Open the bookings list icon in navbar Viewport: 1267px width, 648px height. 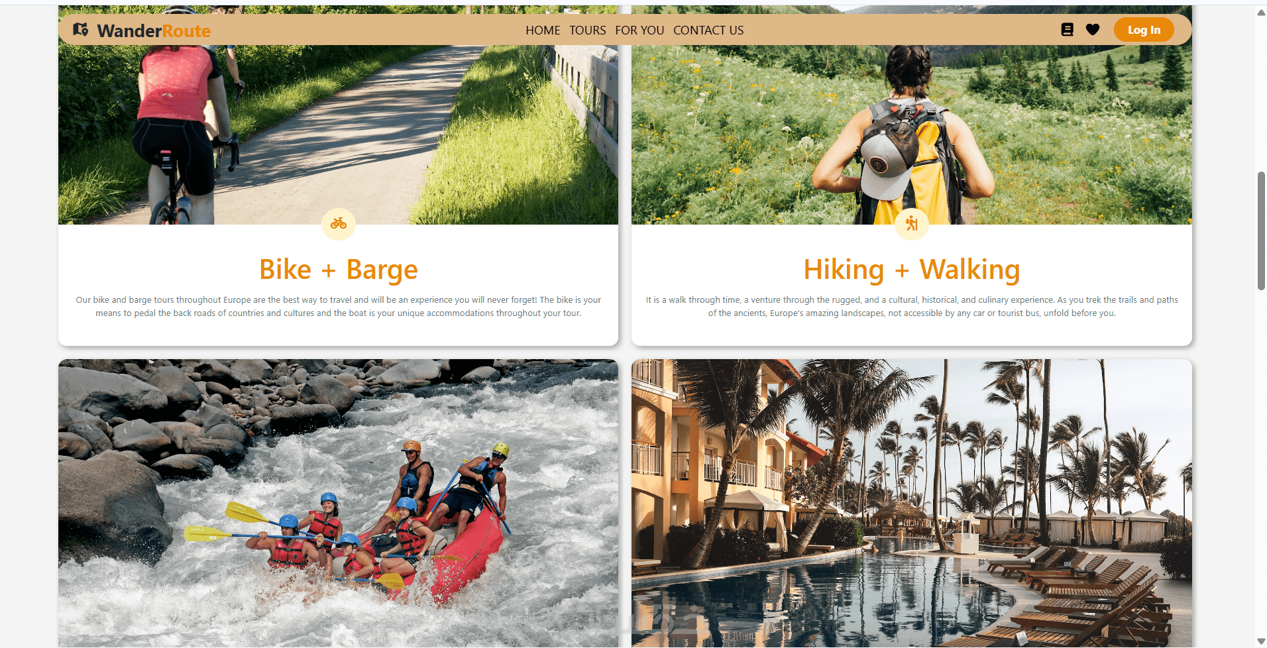(x=1067, y=30)
